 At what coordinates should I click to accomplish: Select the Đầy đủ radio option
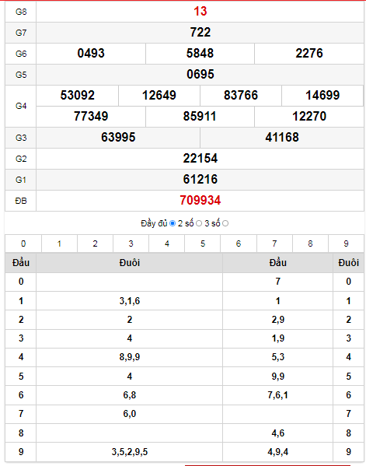(173, 223)
